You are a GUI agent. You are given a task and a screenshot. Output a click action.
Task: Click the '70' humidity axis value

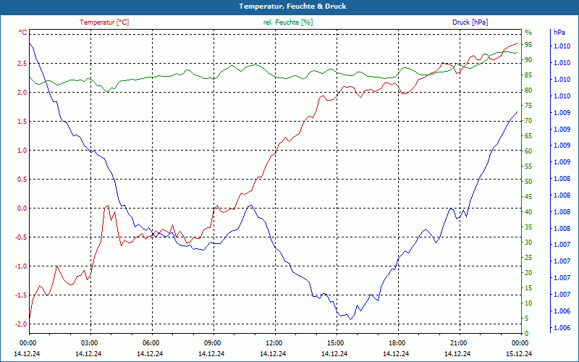[528, 120]
